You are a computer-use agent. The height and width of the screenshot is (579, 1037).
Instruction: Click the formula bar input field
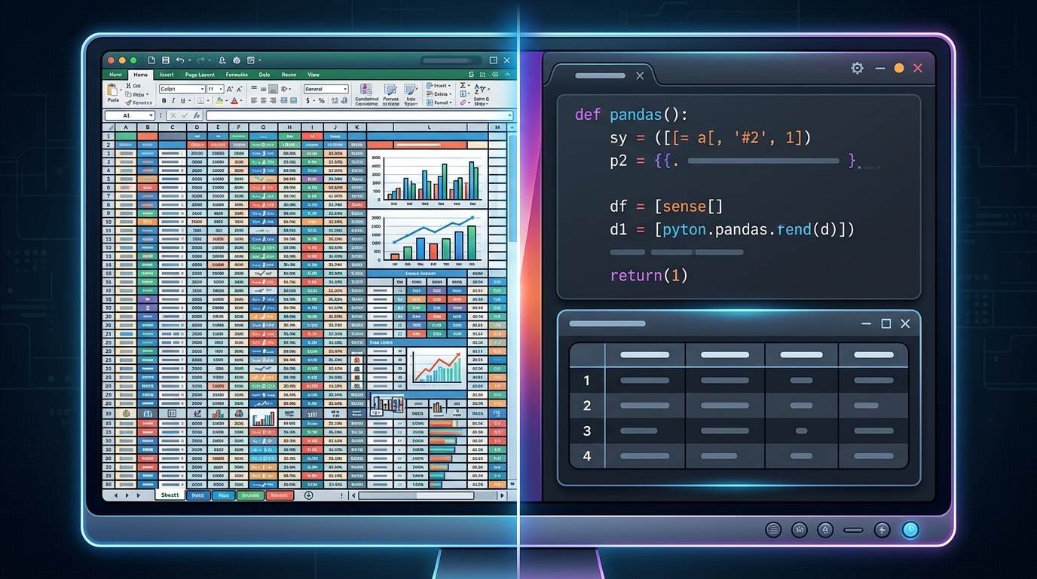[359, 115]
